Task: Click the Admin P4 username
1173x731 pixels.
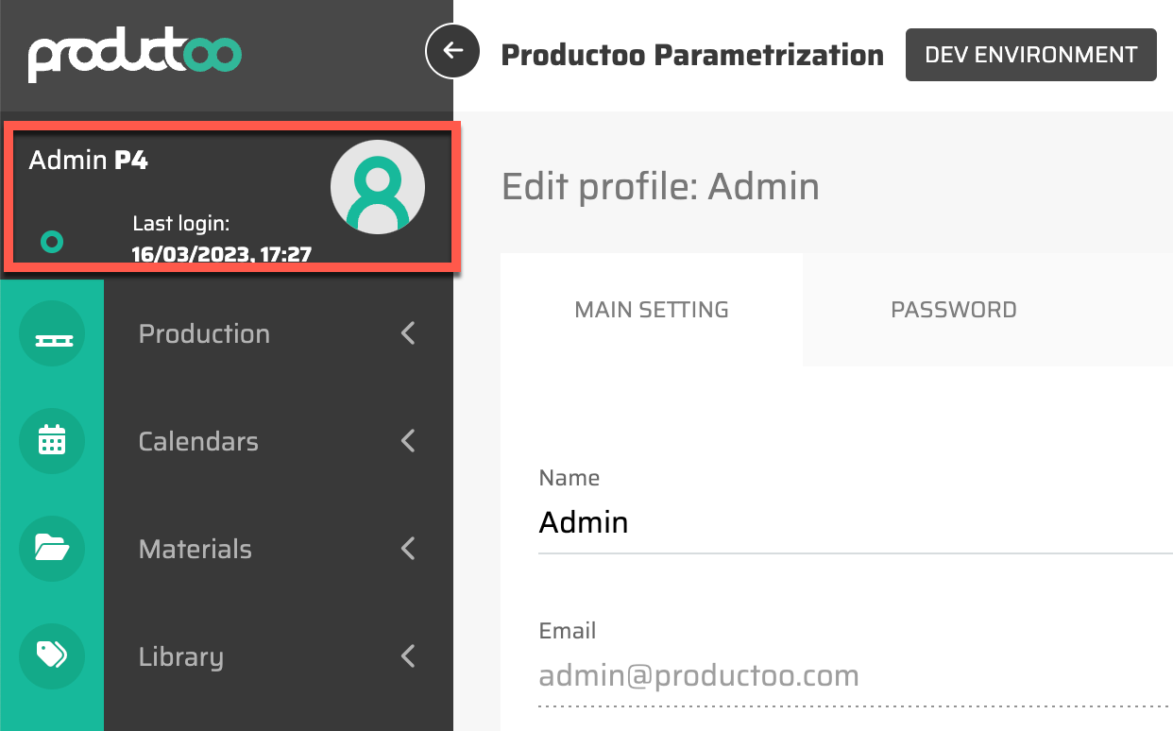Action: (x=89, y=161)
